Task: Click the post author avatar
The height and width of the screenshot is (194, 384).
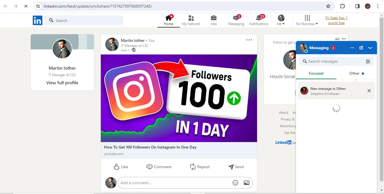Action: click(112, 44)
